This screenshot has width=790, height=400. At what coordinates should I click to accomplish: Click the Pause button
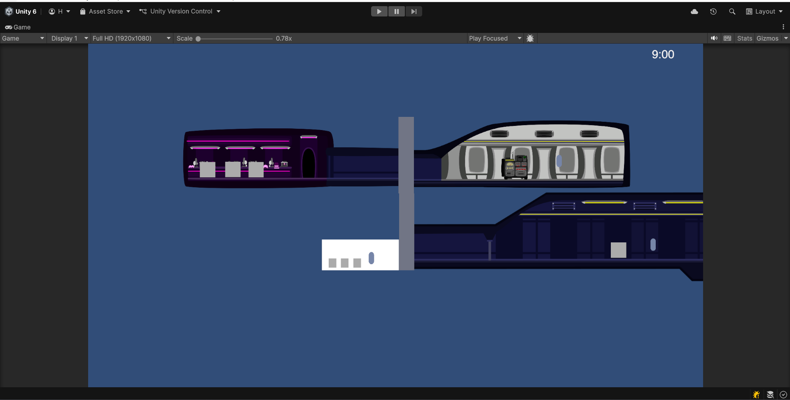397,12
